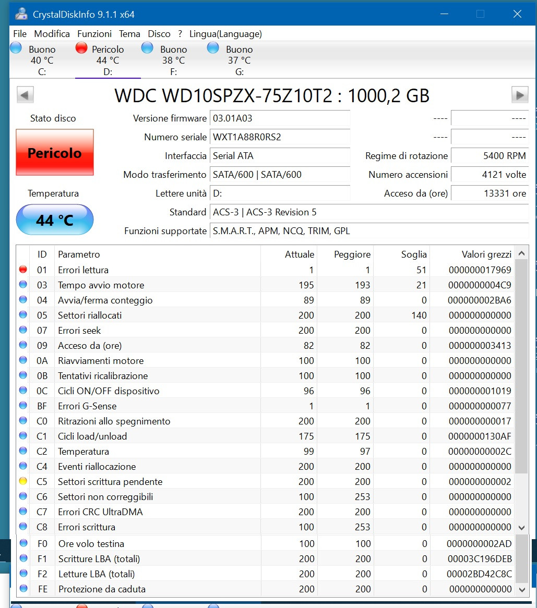Minimize the CrystalDiskInfo window

click(x=444, y=14)
